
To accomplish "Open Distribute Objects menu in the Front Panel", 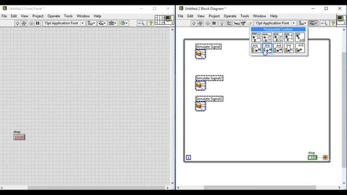I will click(102, 23).
